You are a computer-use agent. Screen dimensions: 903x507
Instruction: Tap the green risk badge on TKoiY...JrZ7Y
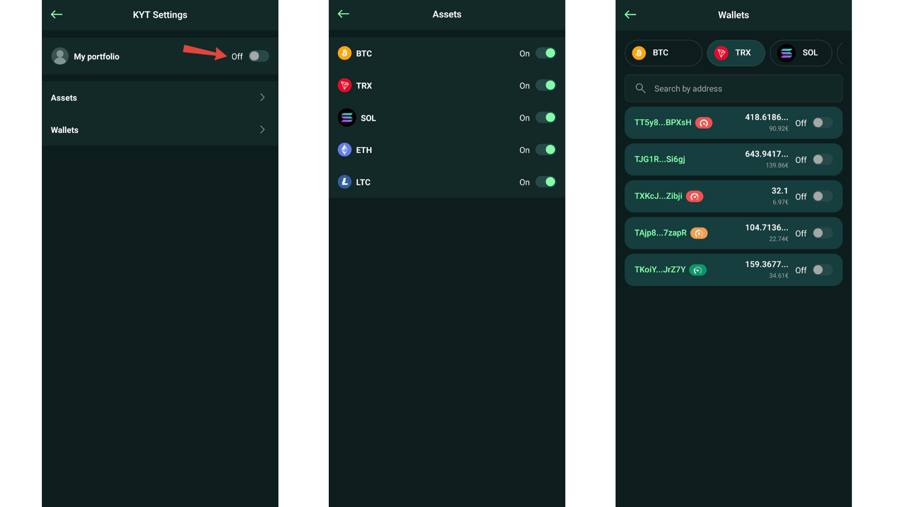698,270
